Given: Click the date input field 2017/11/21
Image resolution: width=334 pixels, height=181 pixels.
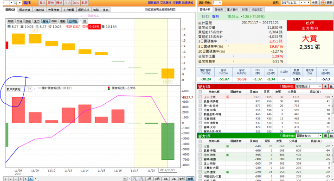Looking at the screenshot, I should pyautogui.click(x=290, y=3).
